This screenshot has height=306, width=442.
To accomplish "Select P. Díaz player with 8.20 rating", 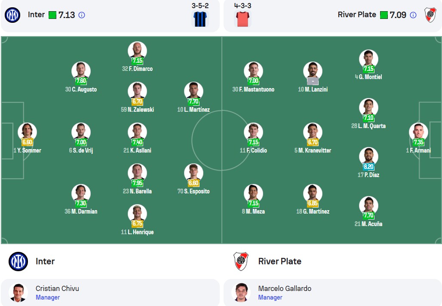I will coord(368,157).
